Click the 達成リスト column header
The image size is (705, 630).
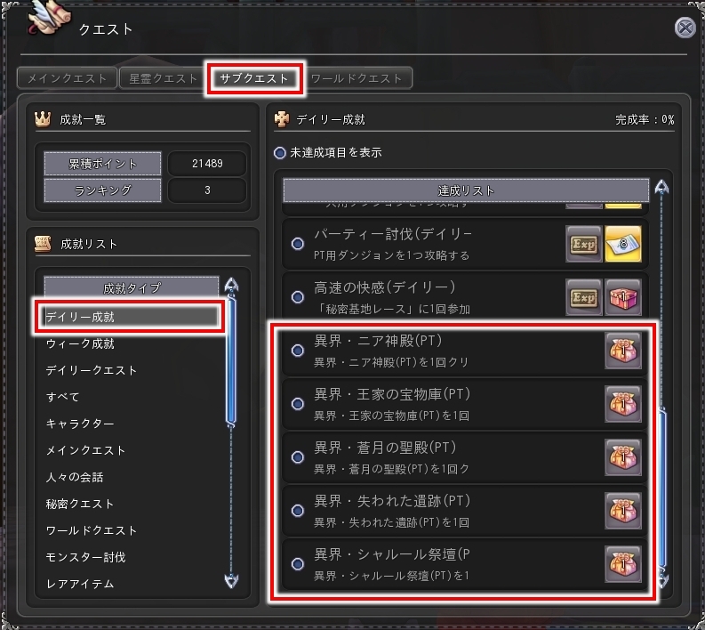click(466, 190)
